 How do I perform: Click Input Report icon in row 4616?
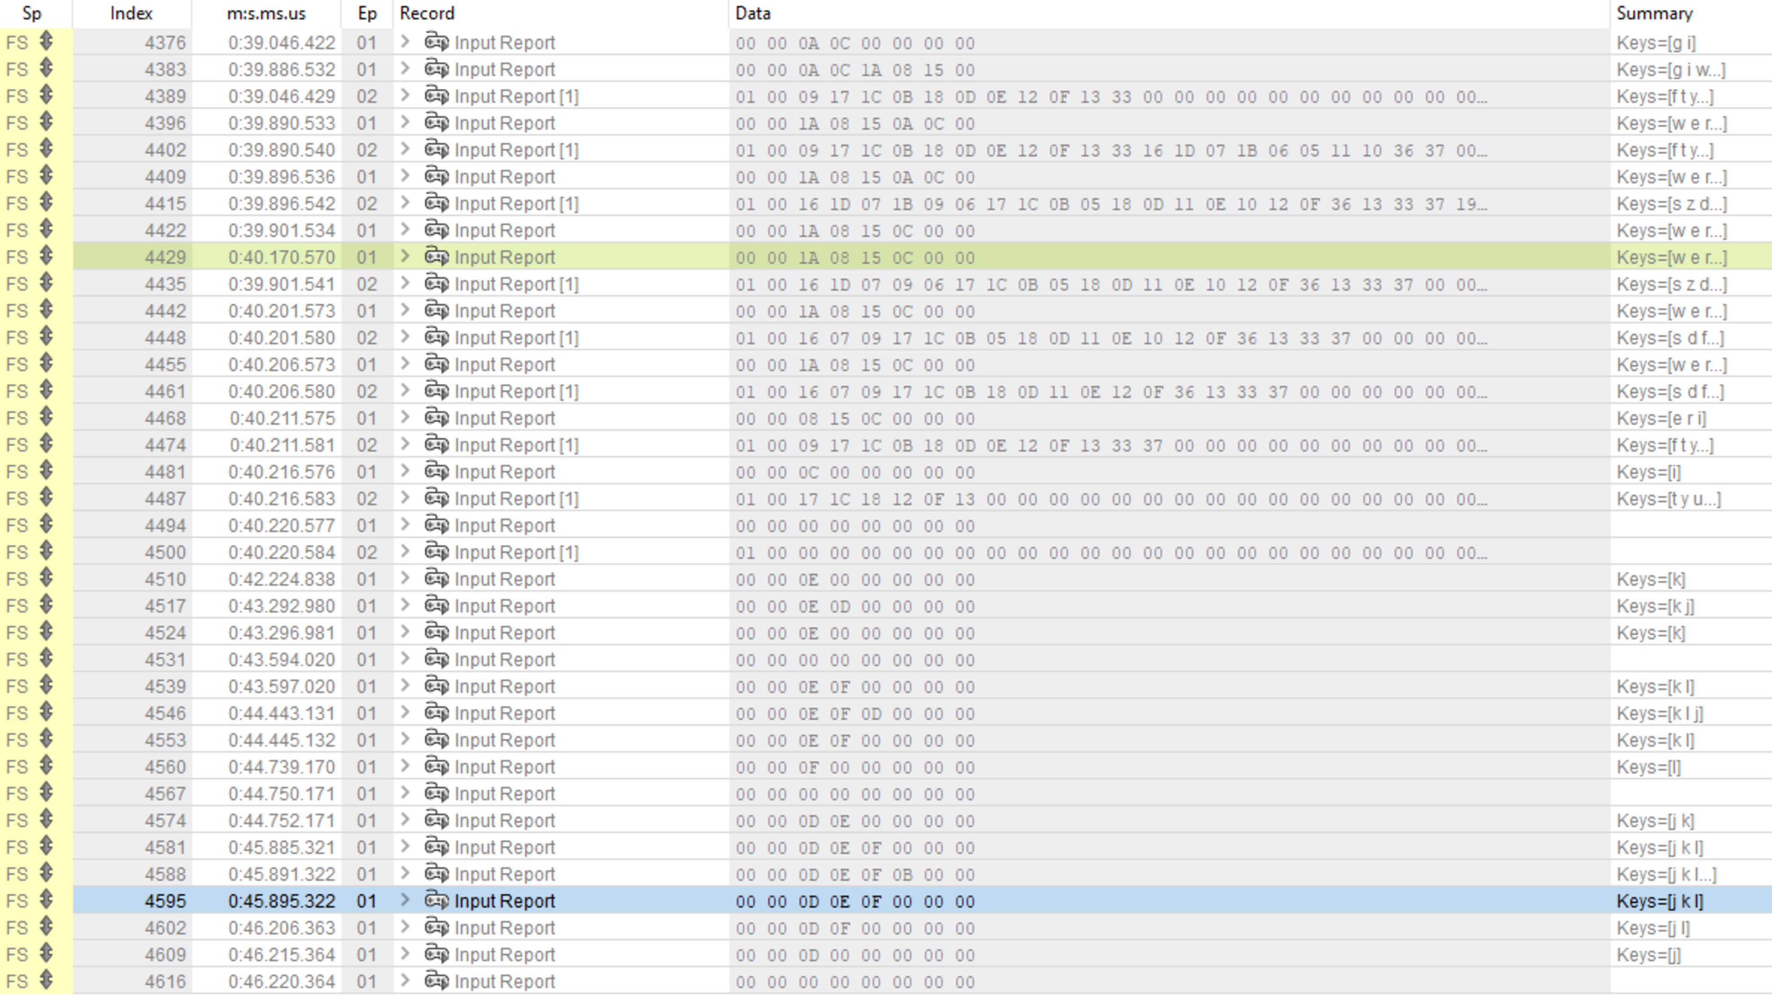tap(436, 980)
